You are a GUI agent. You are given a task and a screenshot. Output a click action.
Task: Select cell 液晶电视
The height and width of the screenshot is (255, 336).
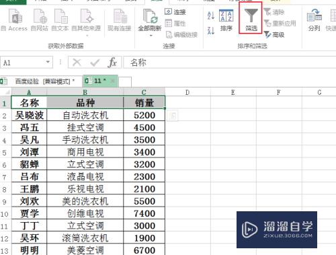pos(85,176)
